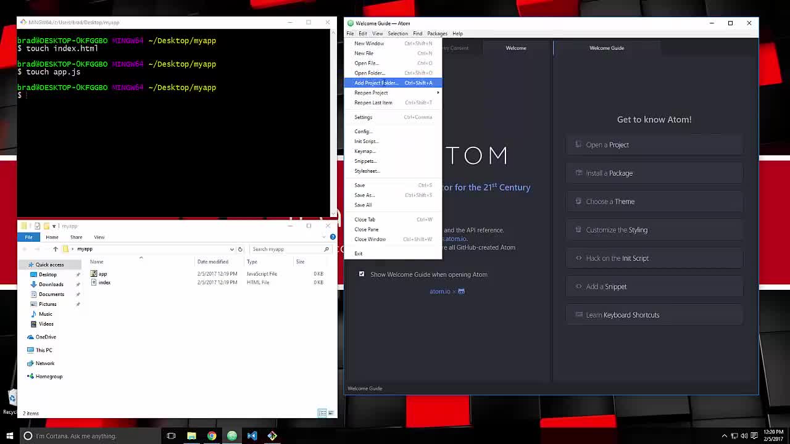
Task: Expand the Add a Snippet card
Action: pos(654,287)
